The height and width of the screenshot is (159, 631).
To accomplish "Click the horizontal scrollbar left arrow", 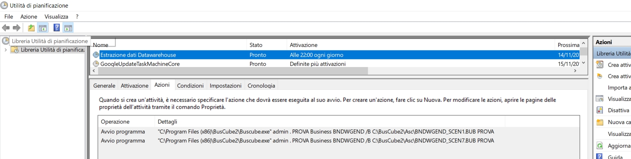I will pyautogui.click(x=94, y=71).
